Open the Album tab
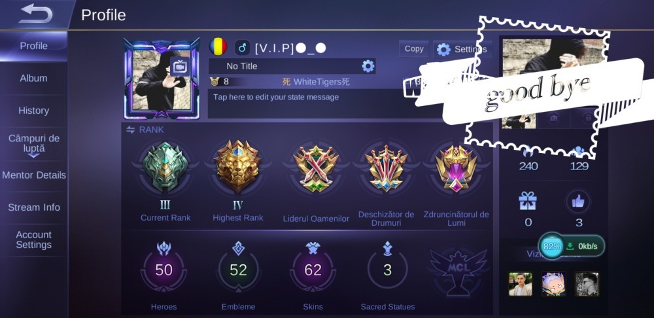 pos(33,78)
